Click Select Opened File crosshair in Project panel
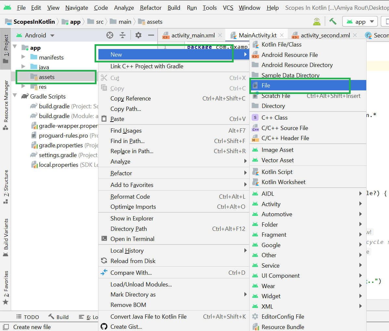This screenshot has width=389, height=331. [x=110, y=35]
